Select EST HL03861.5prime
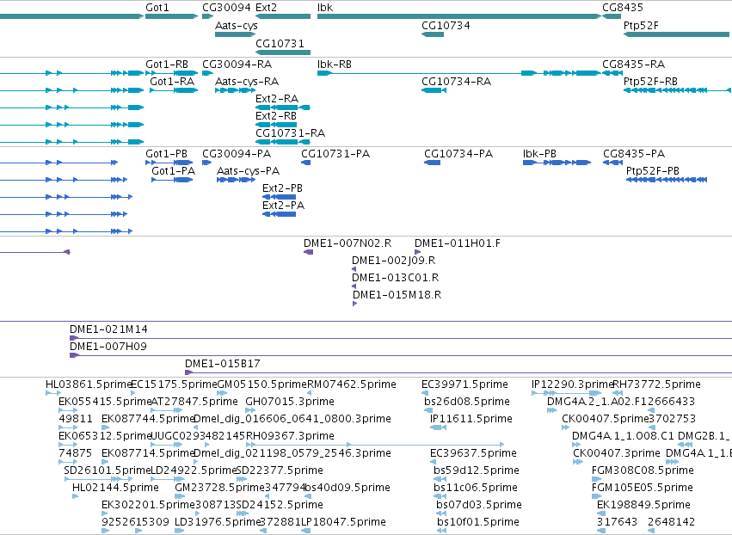Image resolution: width=732 pixels, height=535 pixels. tap(89, 384)
